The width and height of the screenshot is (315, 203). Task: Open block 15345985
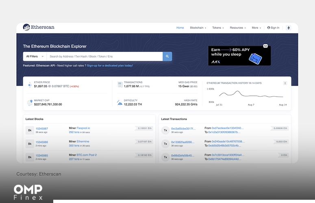tap(42, 155)
